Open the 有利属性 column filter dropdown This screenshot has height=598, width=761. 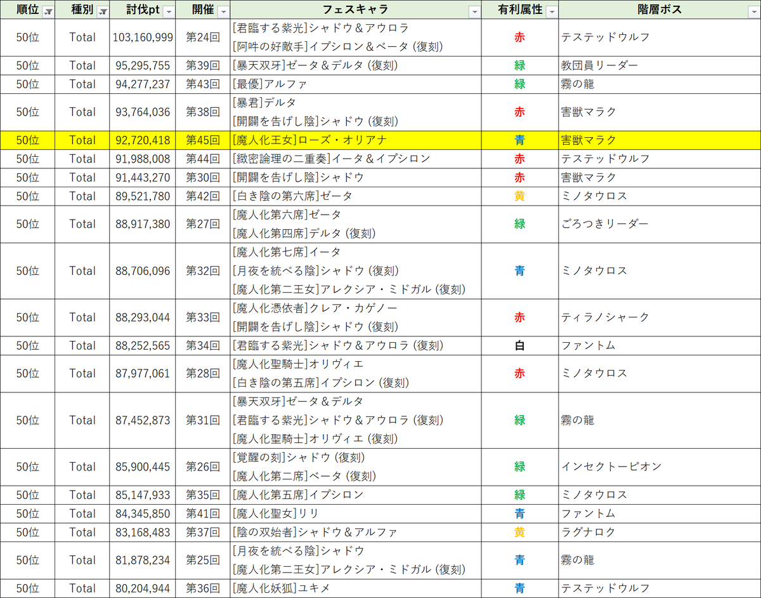551,12
